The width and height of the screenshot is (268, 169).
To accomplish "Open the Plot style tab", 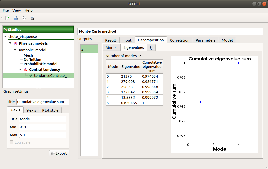I will pos(50,110).
